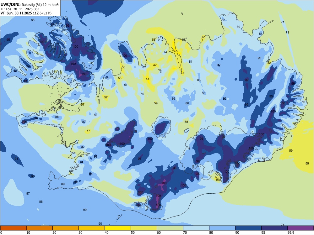Click the legend tick label 20

tap(54, 232)
